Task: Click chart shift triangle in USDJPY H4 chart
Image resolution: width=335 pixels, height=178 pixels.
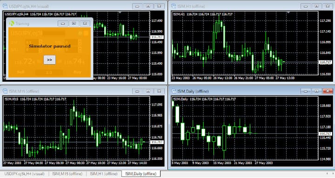Action: [120, 13]
